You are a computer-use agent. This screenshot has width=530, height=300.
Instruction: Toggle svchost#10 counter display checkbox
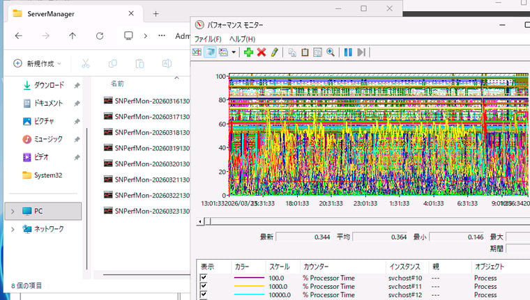click(204, 278)
